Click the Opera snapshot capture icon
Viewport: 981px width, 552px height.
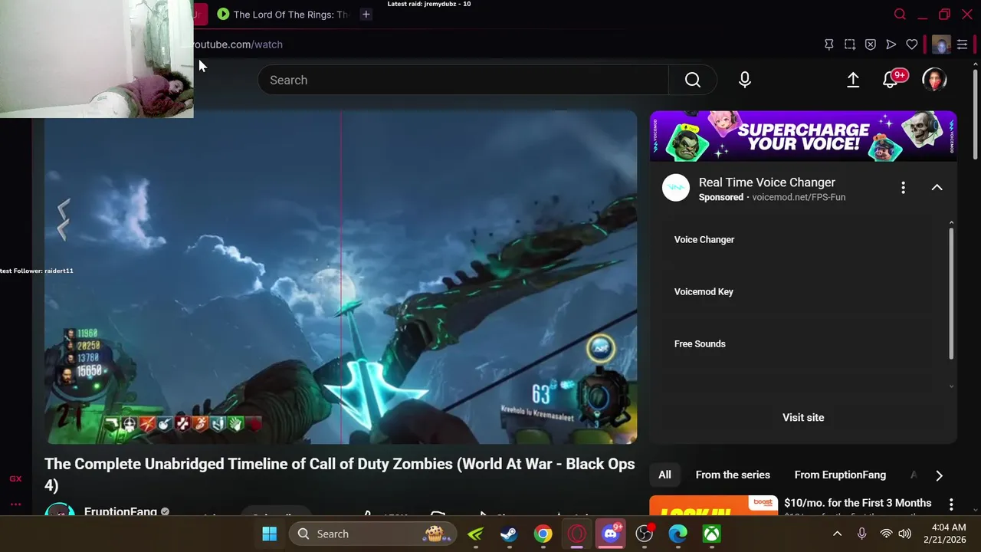[x=850, y=44]
